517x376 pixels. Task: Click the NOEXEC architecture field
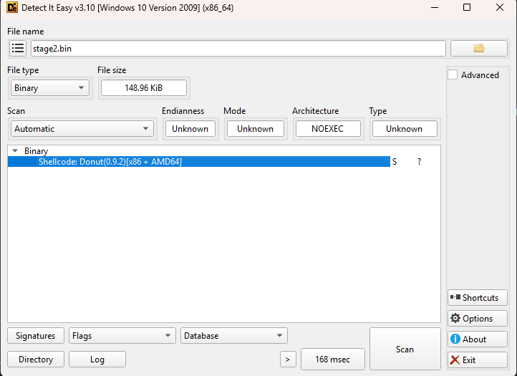click(x=328, y=129)
